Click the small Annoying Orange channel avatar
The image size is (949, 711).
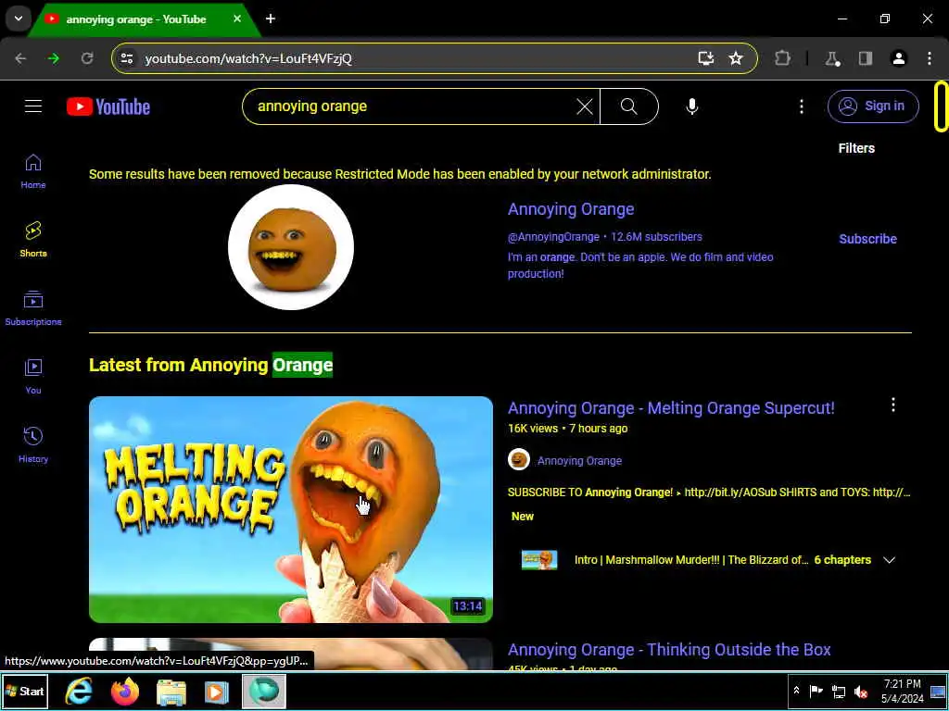519,460
